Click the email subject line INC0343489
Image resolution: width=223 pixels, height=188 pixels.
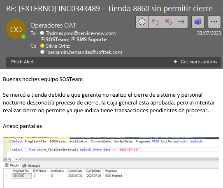click(x=109, y=9)
